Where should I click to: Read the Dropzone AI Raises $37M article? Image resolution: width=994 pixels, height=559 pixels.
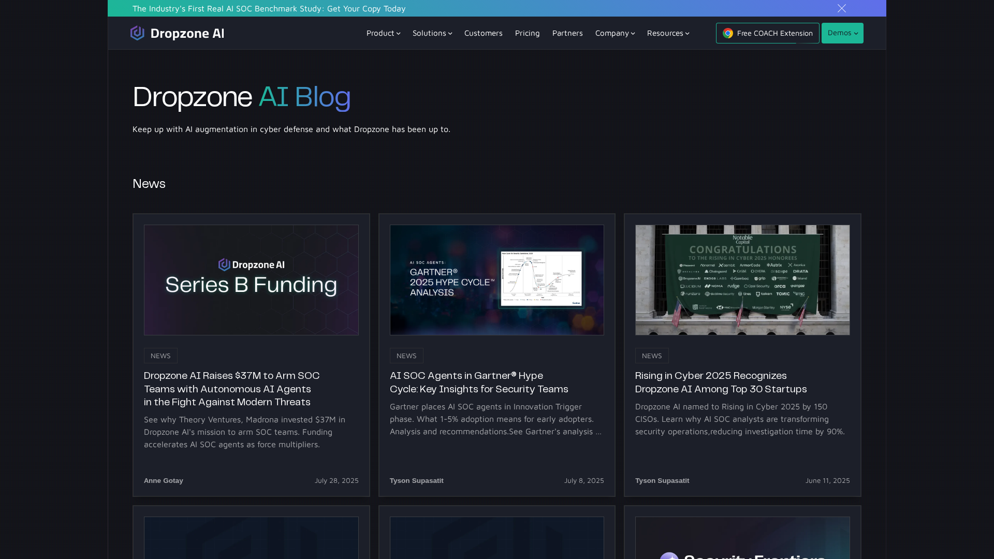click(231, 389)
